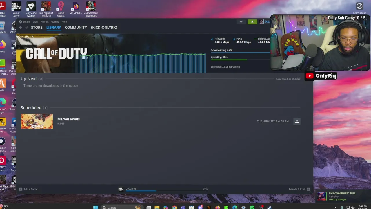This screenshot has height=209, width=371.
Task: Open the Friends menu in Steam
Action: coord(45,22)
